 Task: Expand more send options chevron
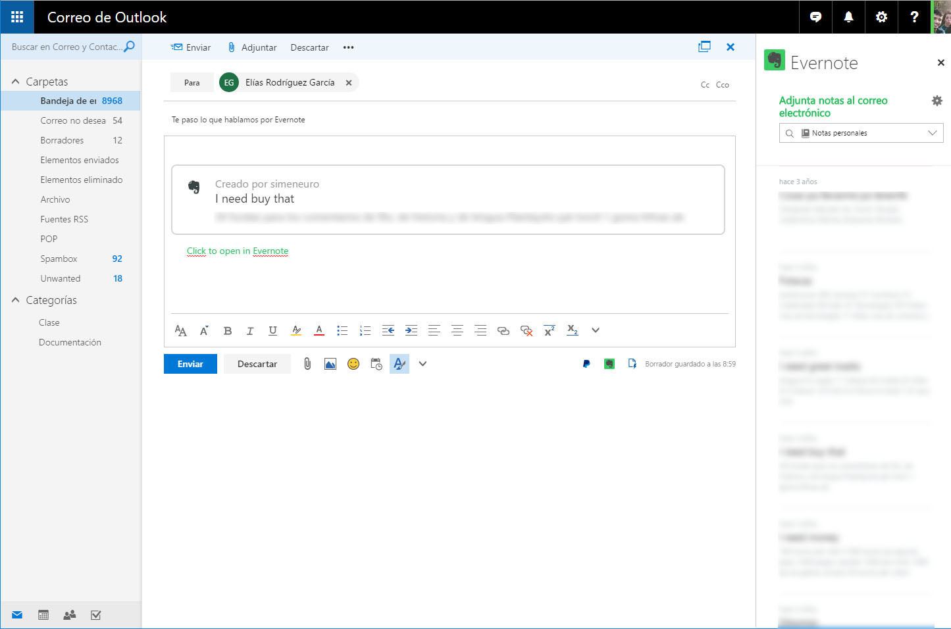423,364
